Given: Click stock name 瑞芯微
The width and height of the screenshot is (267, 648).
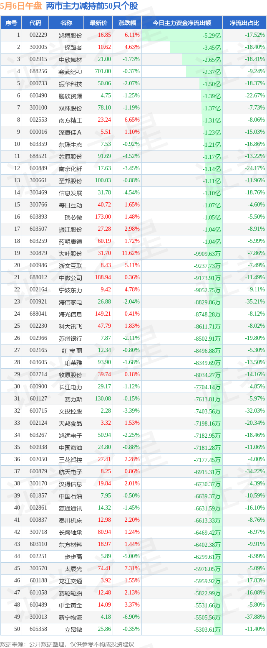Looking at the screenshot, I should coord(73,217).
